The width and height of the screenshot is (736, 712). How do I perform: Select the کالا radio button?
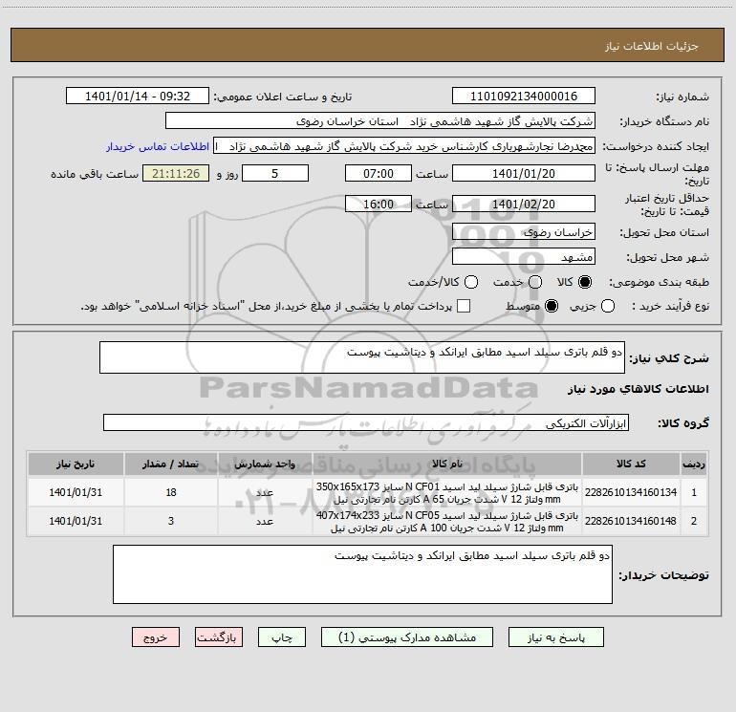(585, 282)
